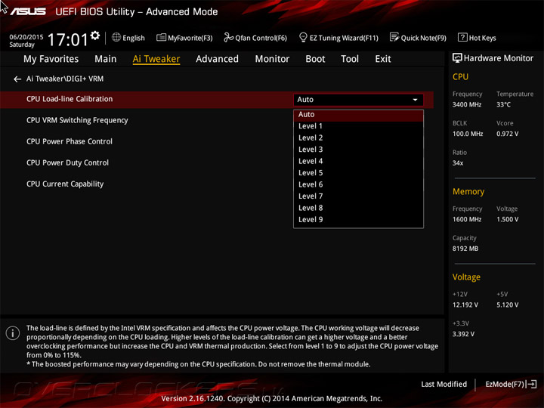This screenshot has height=408, width=544.
Task: Pick Level 4 load-line option
Action: 358,162
